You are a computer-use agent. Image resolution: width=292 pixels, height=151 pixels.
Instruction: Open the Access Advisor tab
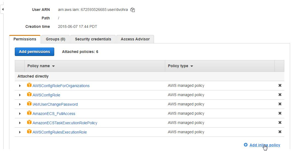135,39
